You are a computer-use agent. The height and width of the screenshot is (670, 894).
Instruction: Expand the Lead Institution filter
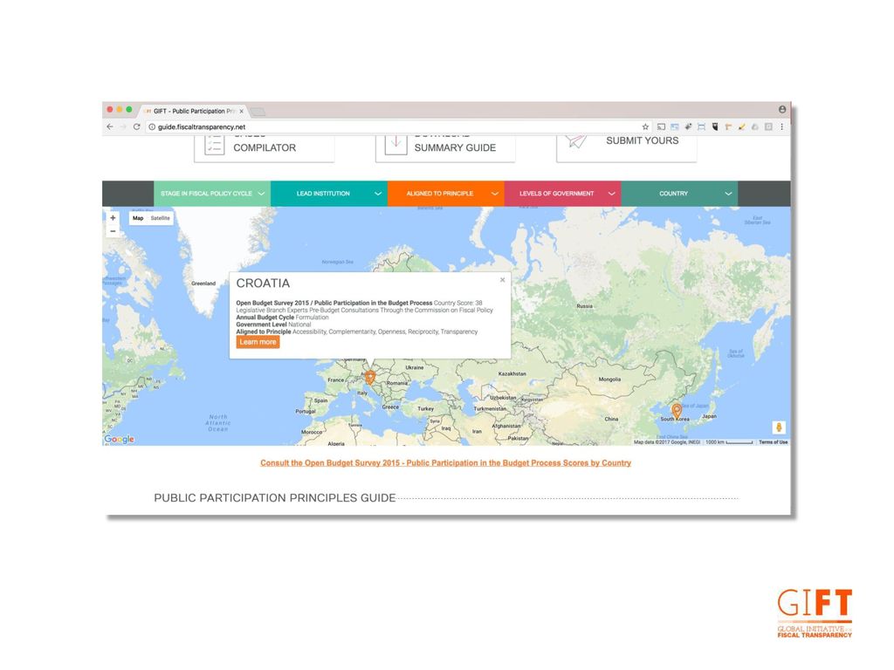point(329,194)
